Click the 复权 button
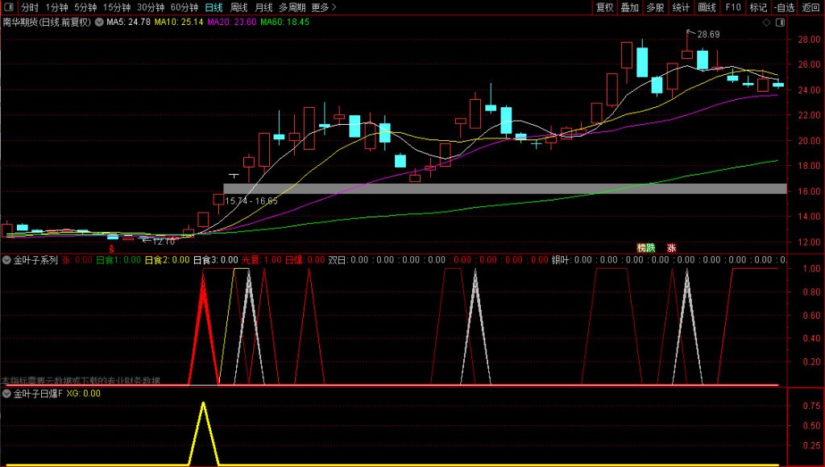825x467 pixels. click(x=604, y=7)
